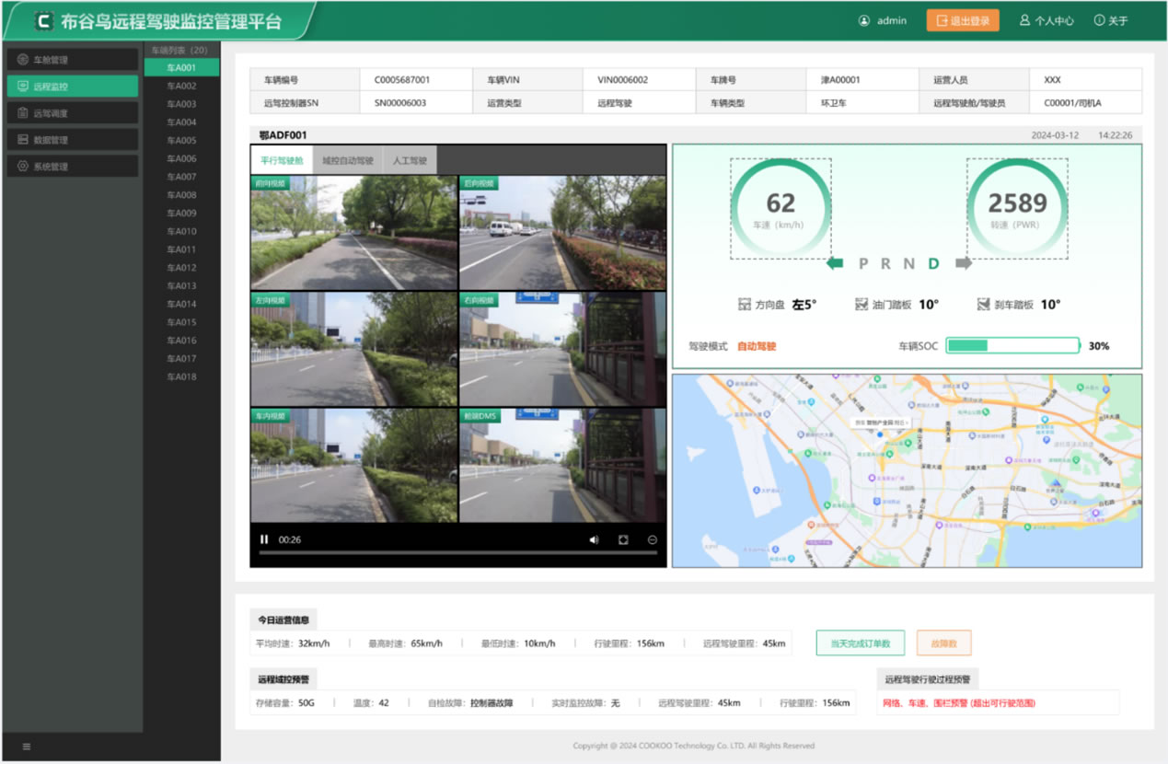The image size is (1168, 764).
Task: Shift gear left with green arrow
Action: (835, 263)
